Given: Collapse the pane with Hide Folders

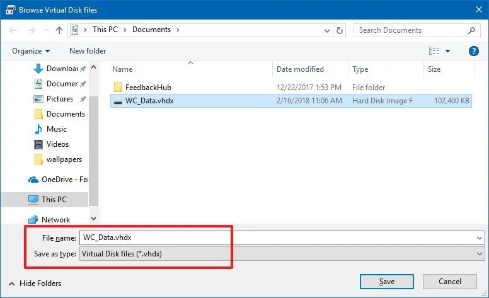Looking at the screenshot, I should tap(35, 284).
